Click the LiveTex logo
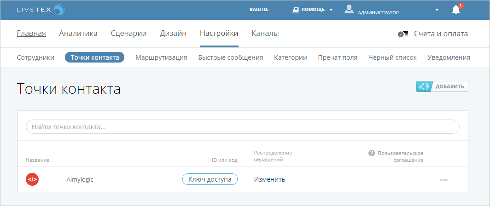This screenshot has height=206, width=490. pyautogui.click(x=41, y=10)
